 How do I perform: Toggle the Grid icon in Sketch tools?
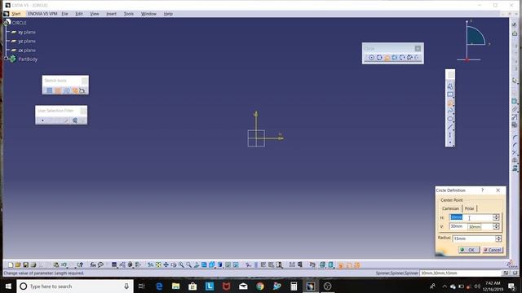pyautogui.click(x=49, y=90)
